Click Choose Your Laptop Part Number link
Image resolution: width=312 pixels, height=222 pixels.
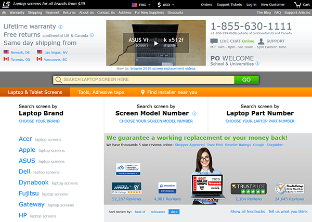260,121
